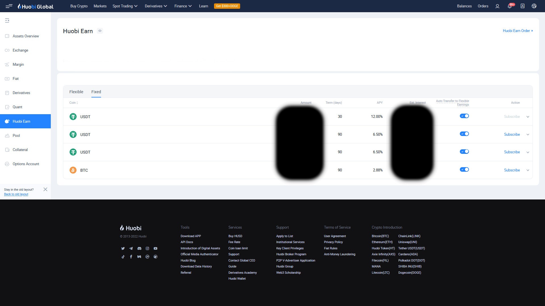Toggle auto transfer for second USDT 90-day row
The height and width of the screenshot is (306, 545).
click(x=464, y=152)
